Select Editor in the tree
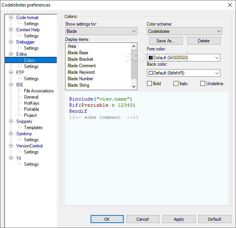This screenshot has width=236, height=228. pyautogui.click(x=22, y=54)
